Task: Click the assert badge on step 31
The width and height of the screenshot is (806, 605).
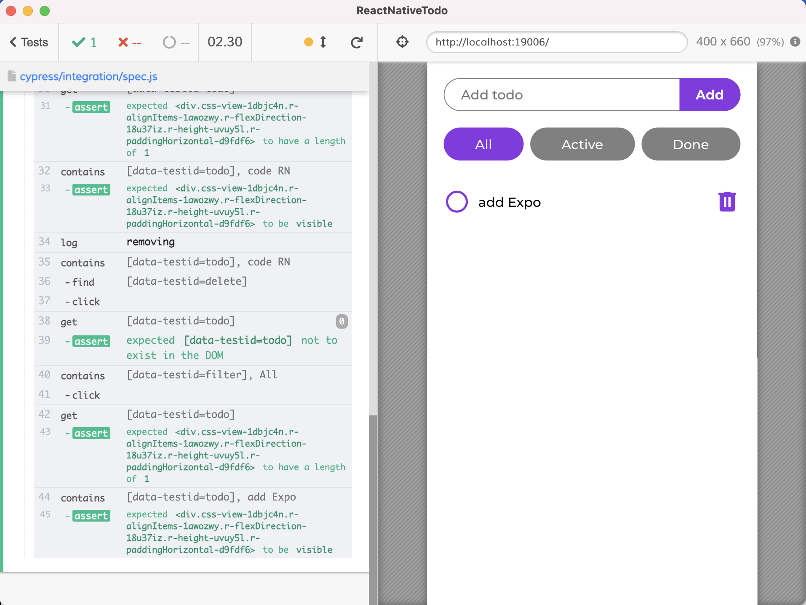Action: pyautogui.click(x=91, y=107)
